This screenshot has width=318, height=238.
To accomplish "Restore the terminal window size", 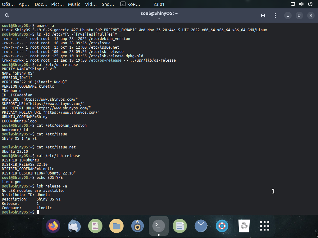I will coord(299,15).
